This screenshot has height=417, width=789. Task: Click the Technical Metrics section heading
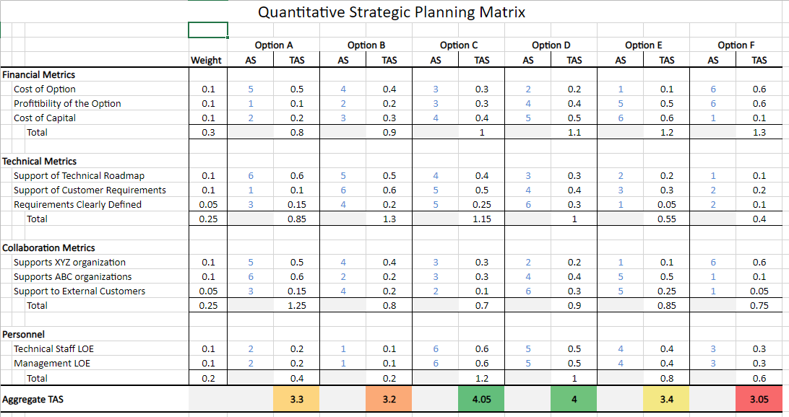[x=40, y=161]
